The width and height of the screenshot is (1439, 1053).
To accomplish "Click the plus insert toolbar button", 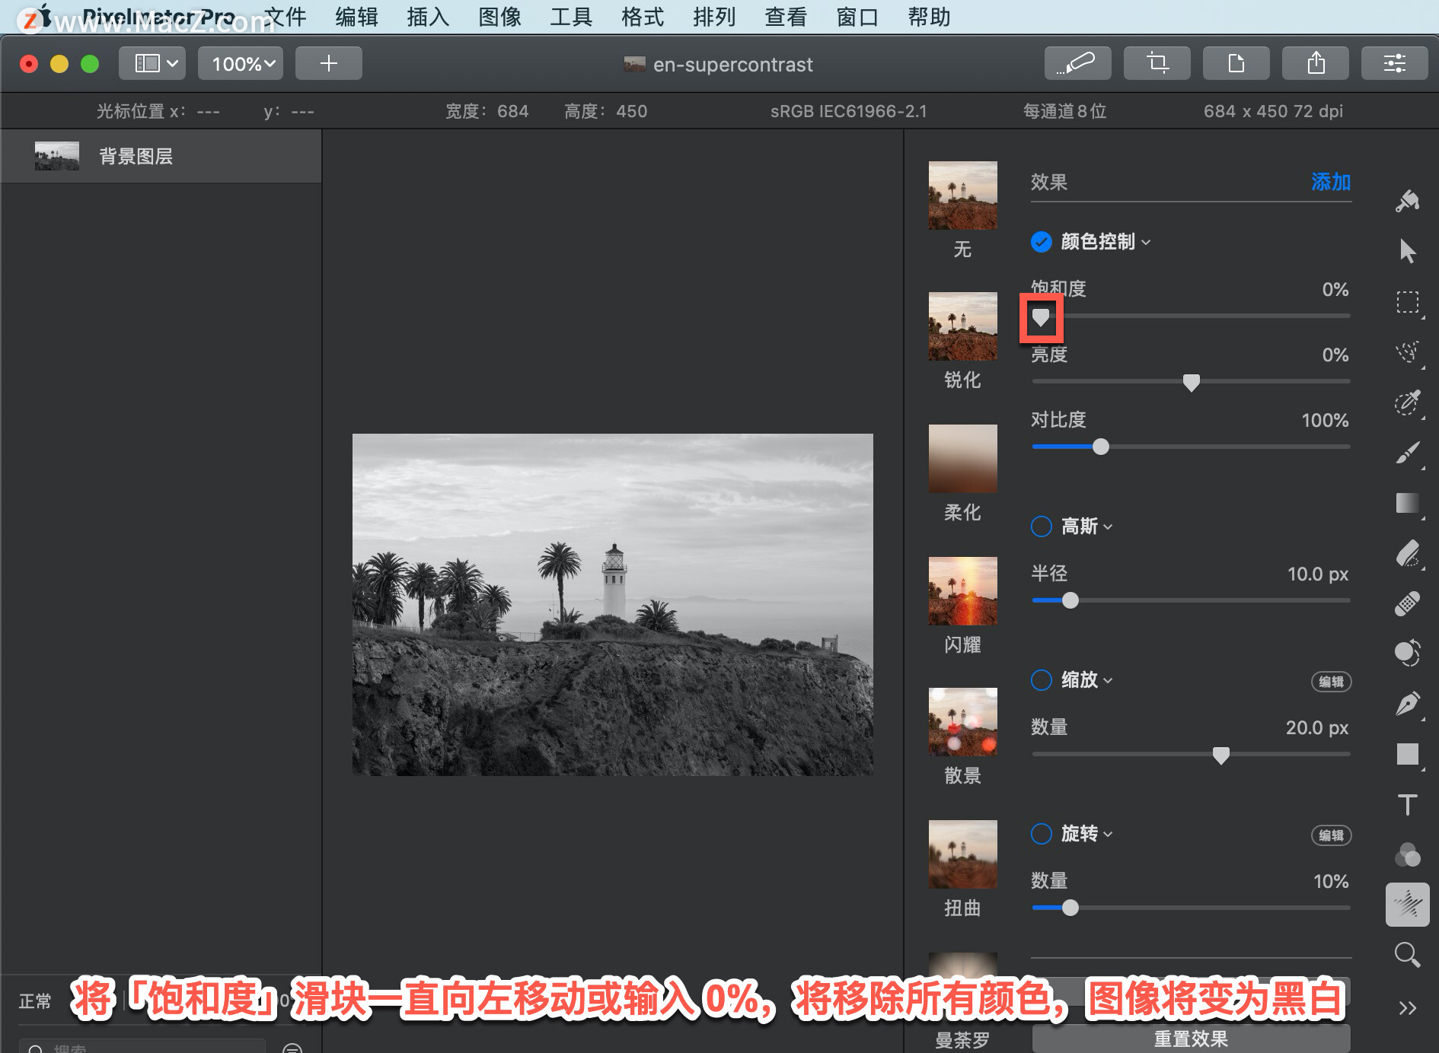I will (328, 63).
